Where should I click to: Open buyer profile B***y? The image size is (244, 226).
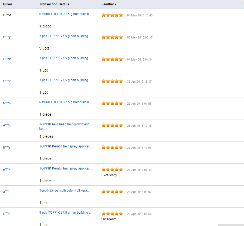point(7,37)
